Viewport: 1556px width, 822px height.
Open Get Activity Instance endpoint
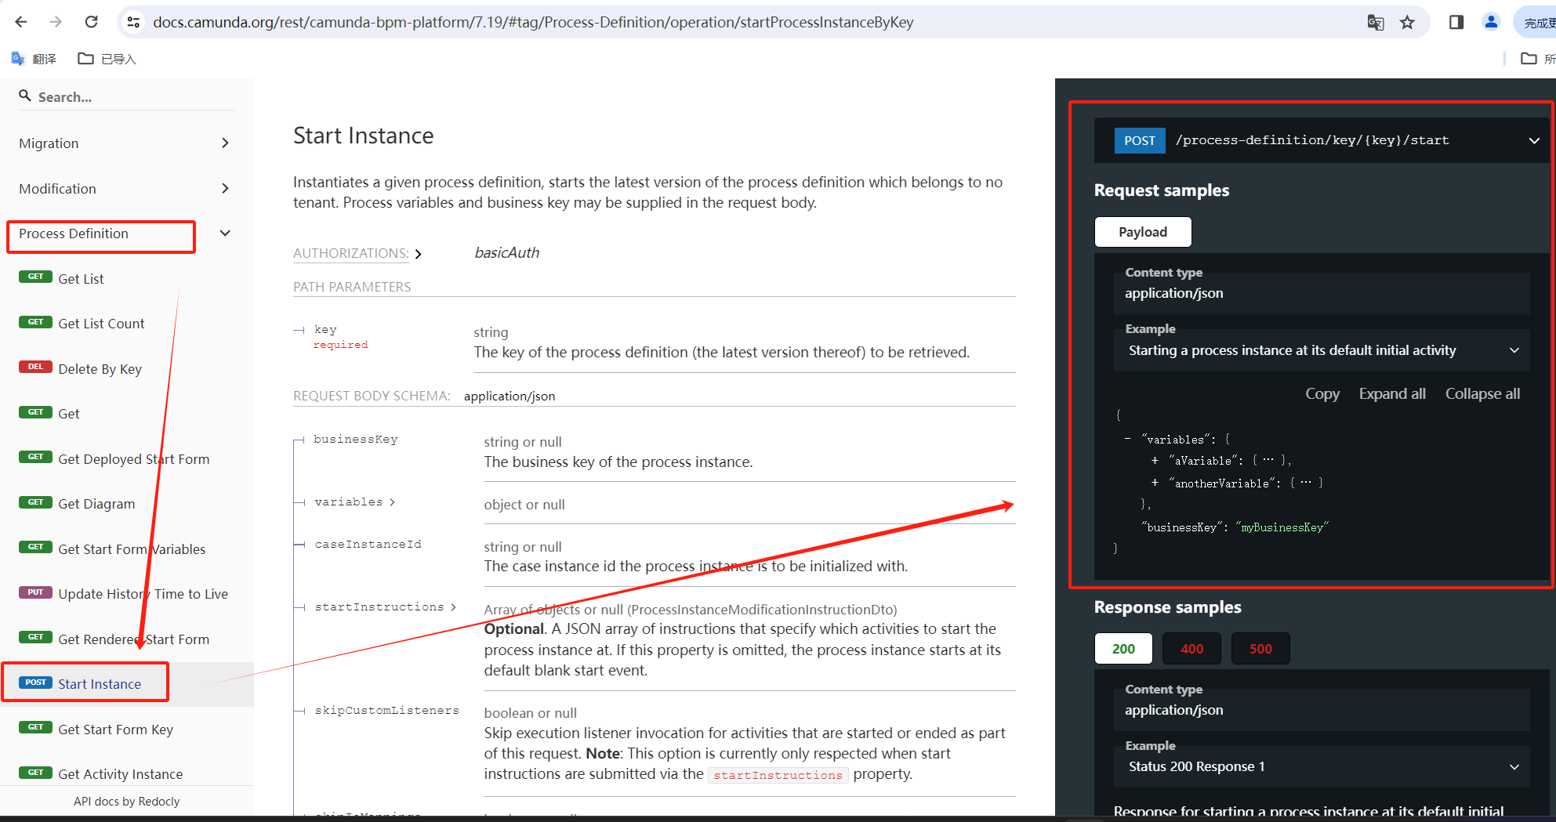point(120,774)
